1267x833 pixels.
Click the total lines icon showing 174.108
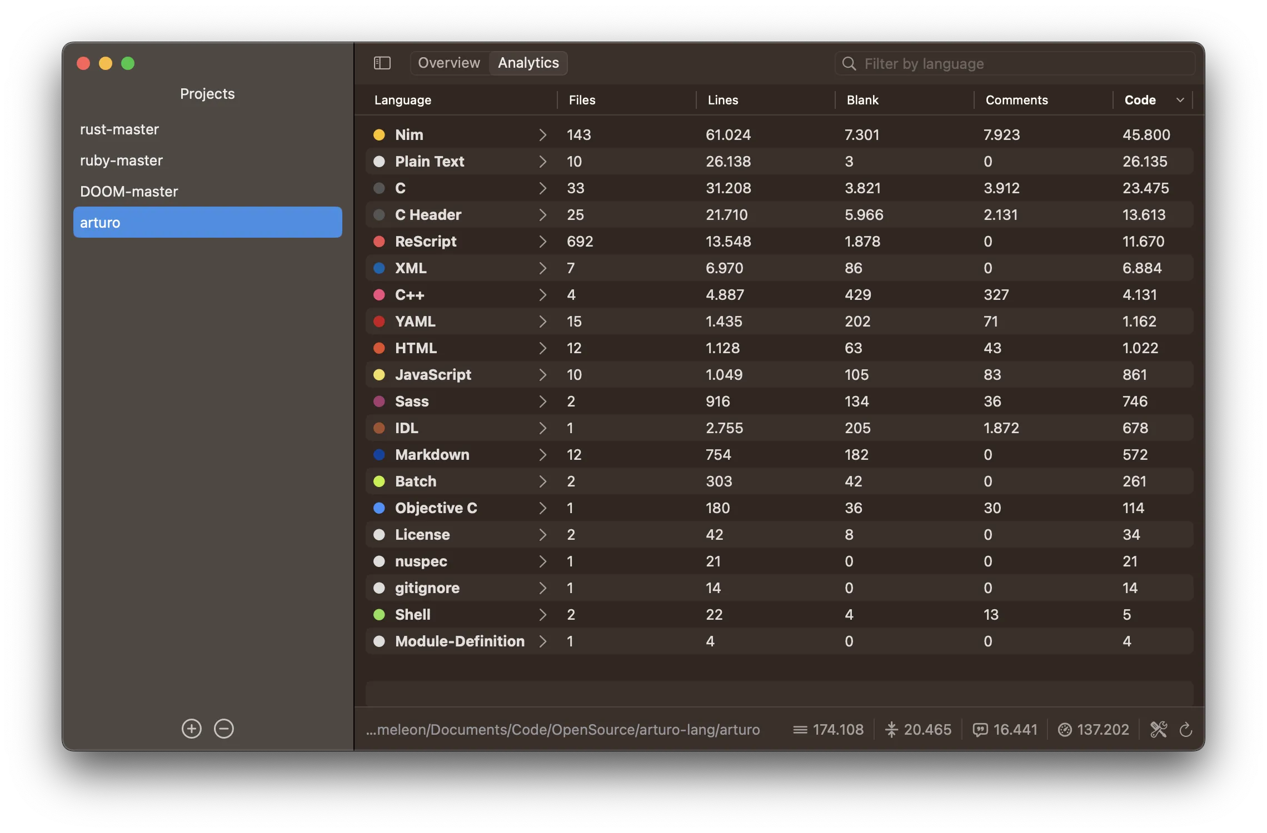click(x=800, y=730)
